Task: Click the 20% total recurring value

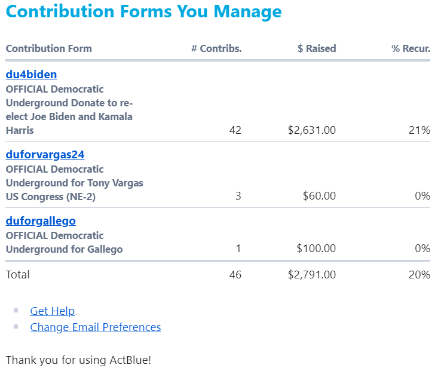Action: [x=419, y=275]
